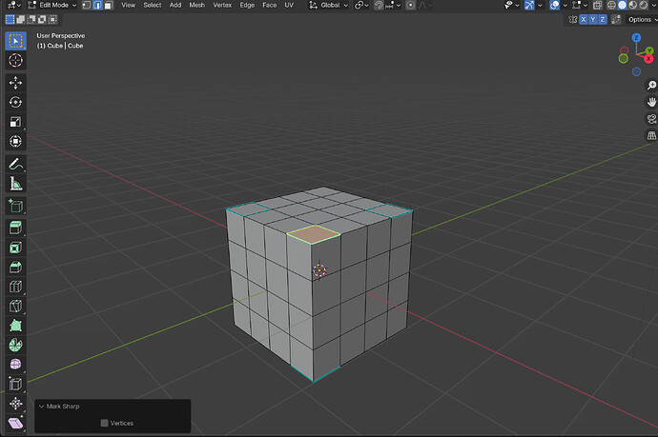Select the 3D Cursor tool
The height and width of the screenshot is (437, 658).
tap(15, 60)
